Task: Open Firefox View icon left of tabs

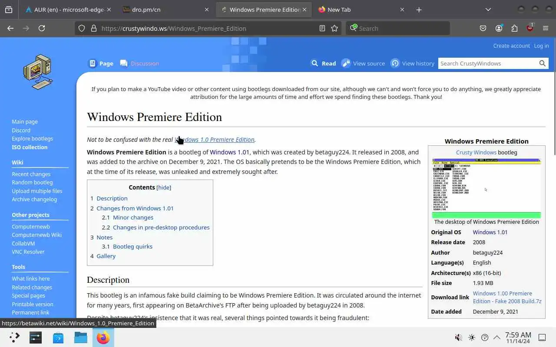Action: point(9,10)
